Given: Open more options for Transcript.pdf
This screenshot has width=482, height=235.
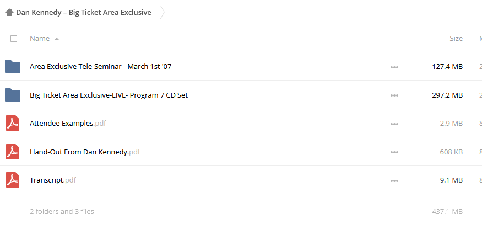Looking at the screenshot, I should pos(394,181).
